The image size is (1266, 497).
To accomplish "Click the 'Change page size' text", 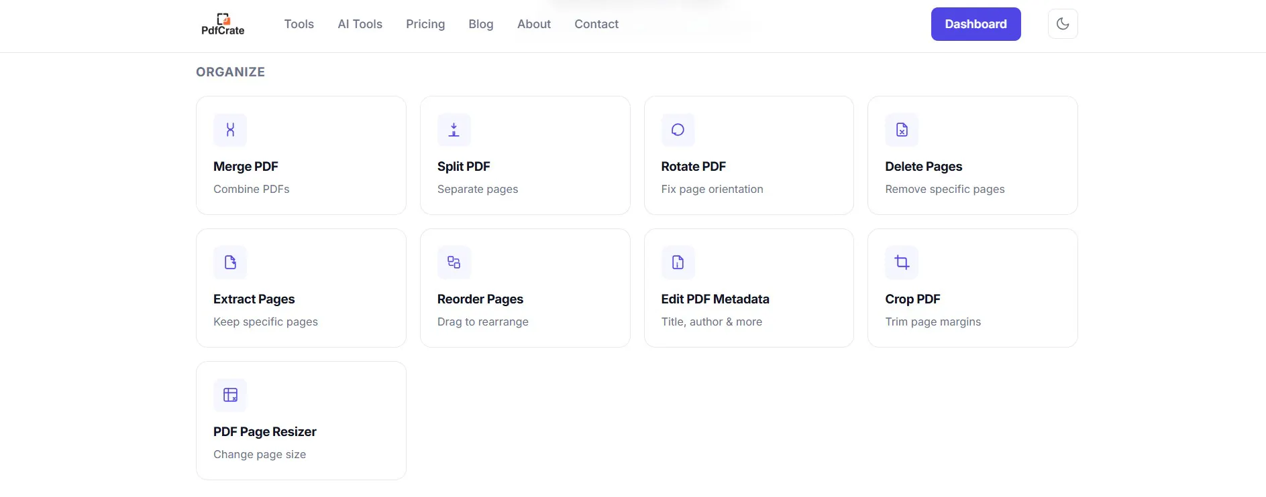I will [259, 455].
